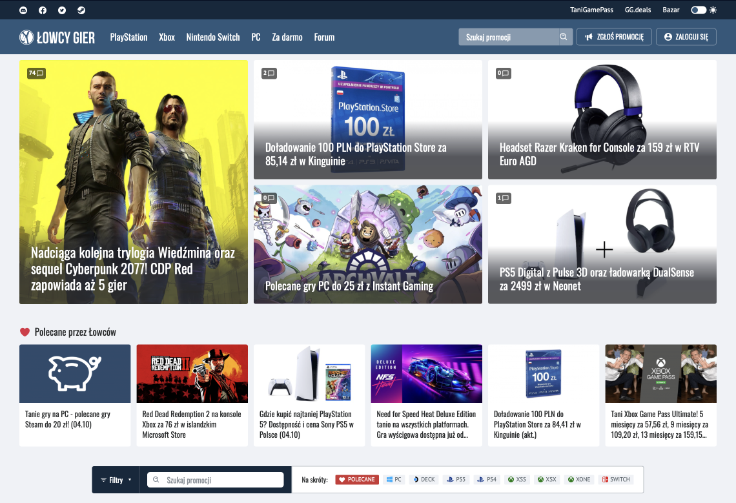736x503 pixels.
Task: Open Doładowanie 100 PLN za 84,41 zł text
Action: 537,425
